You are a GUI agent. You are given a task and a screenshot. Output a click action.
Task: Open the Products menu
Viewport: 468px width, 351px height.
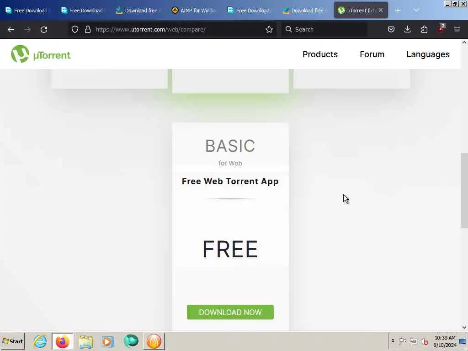tap(320, 54)
